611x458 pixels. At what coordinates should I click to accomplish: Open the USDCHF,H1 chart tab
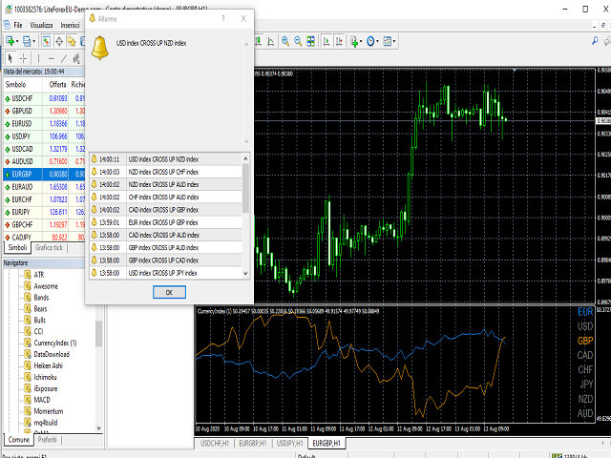(214, 443)
